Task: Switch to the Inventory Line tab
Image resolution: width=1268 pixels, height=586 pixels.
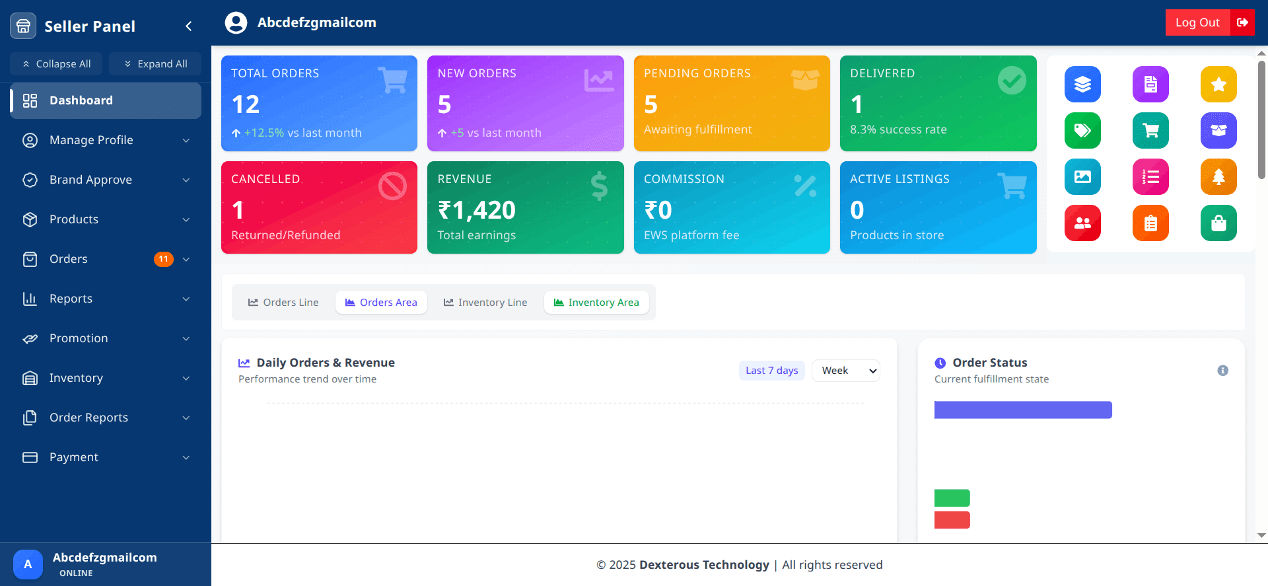Action: coord(485,303)
